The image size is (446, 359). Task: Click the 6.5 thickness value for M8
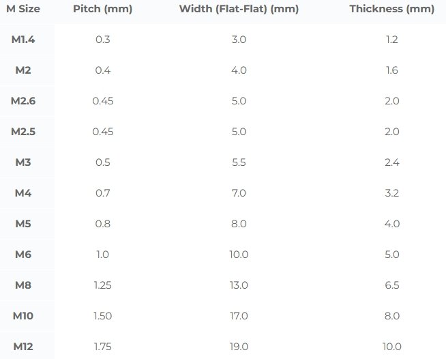point(391,285)
